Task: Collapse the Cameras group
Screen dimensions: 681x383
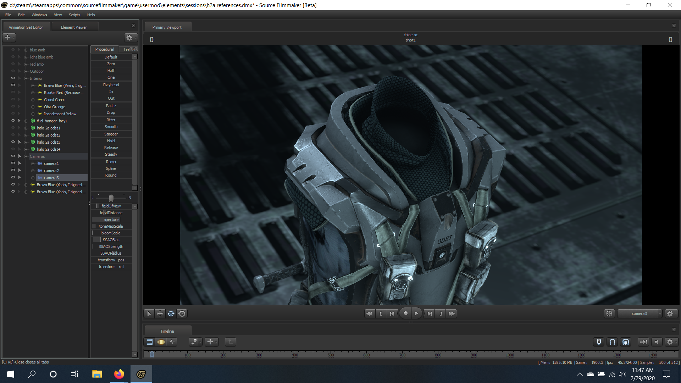Action: point(26,156)
